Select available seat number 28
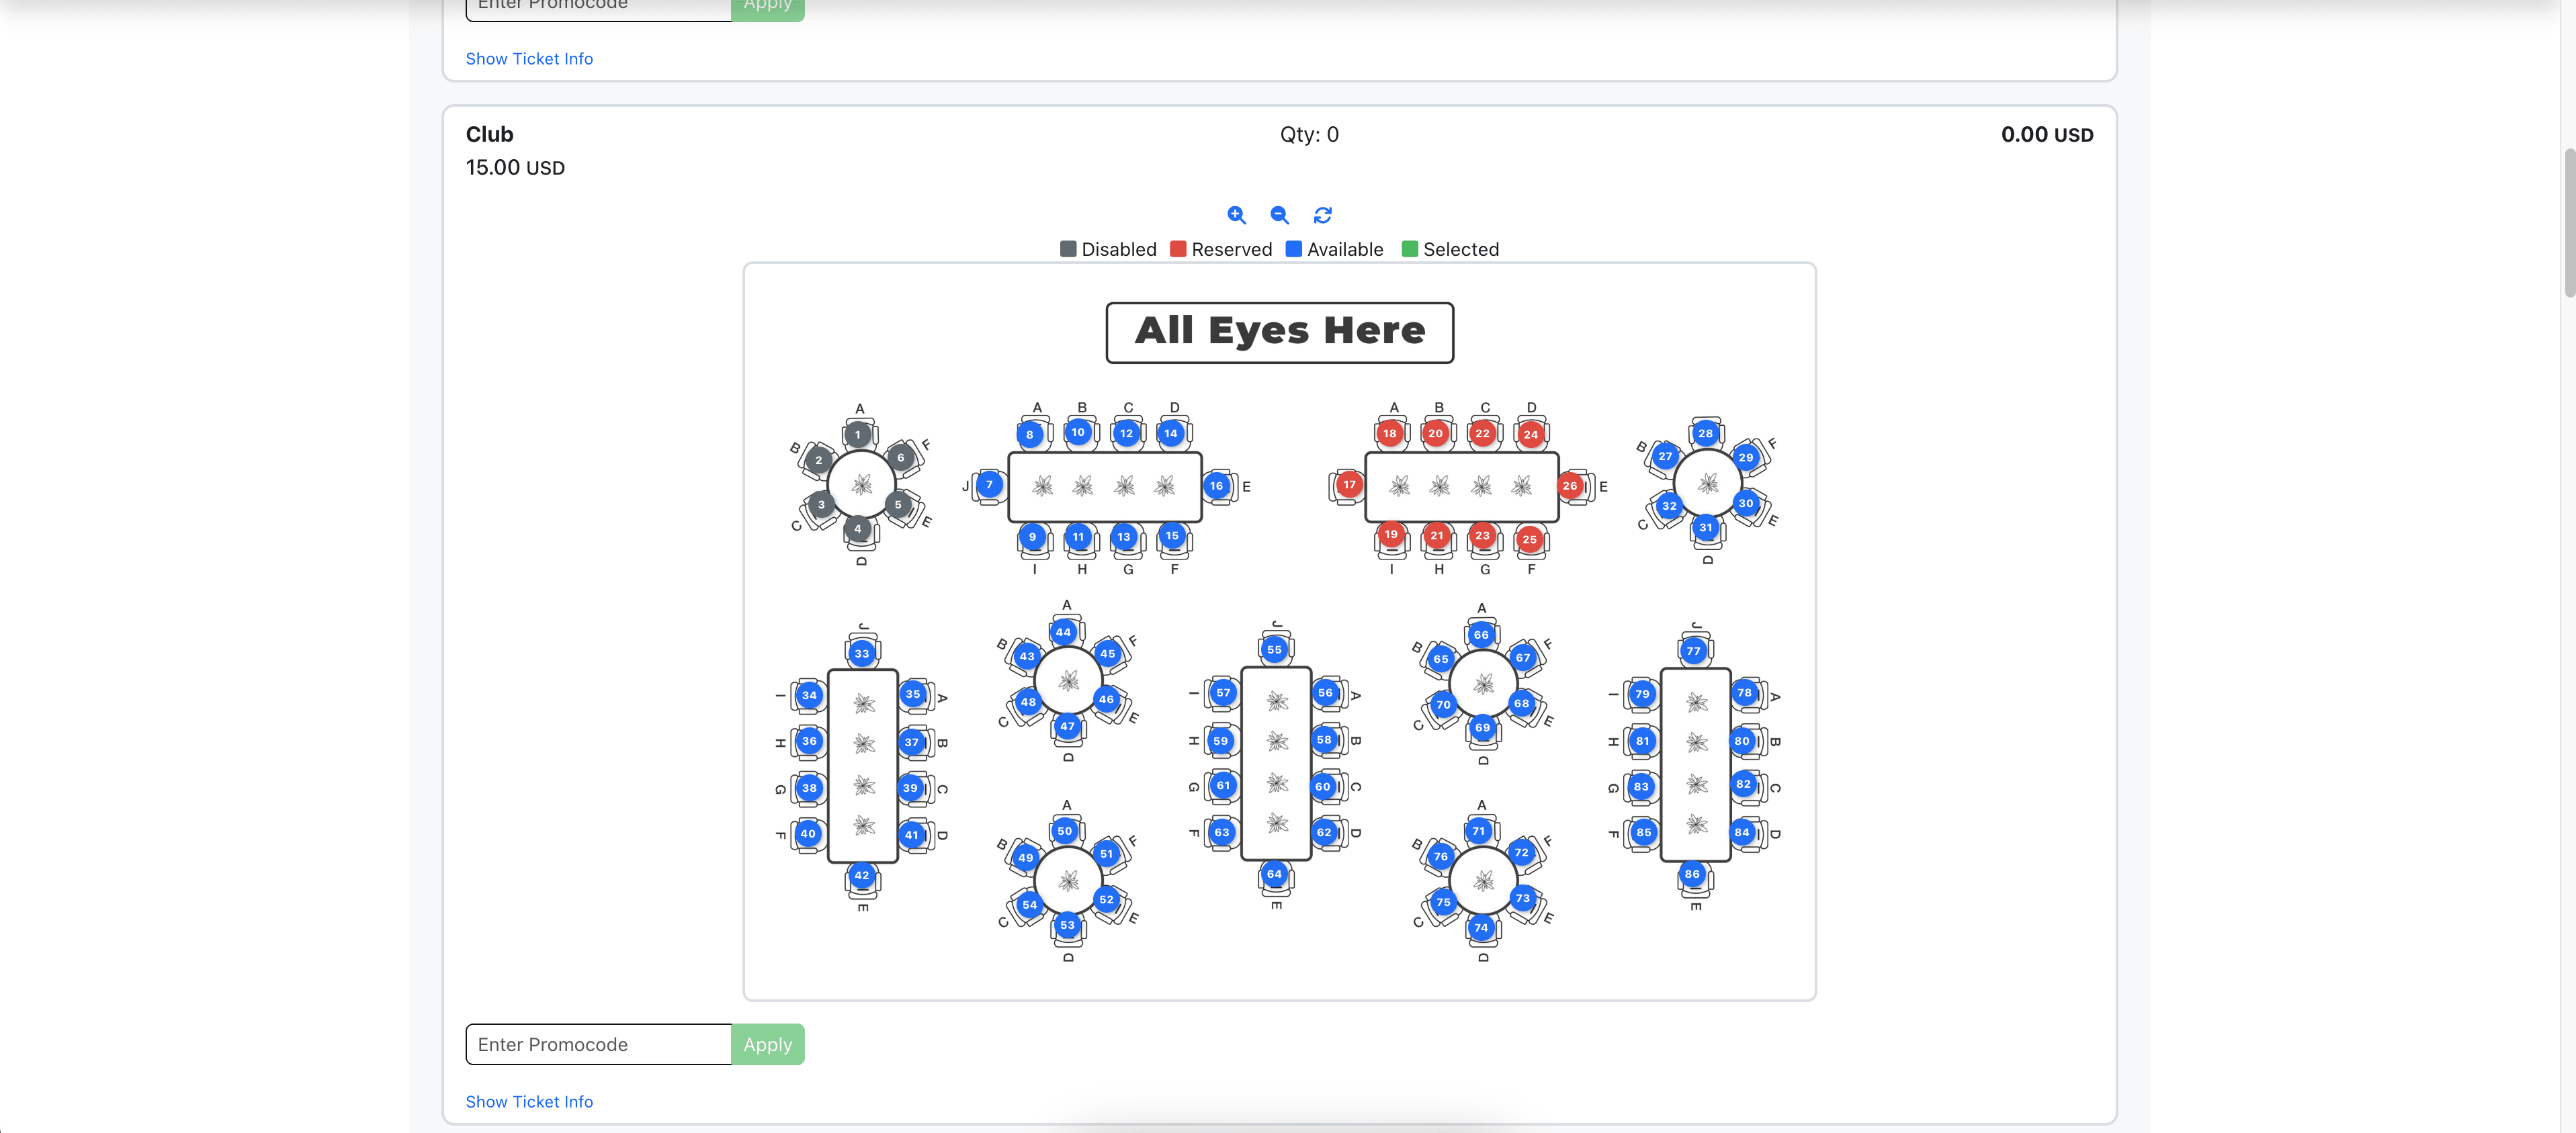 (1705, 433)
